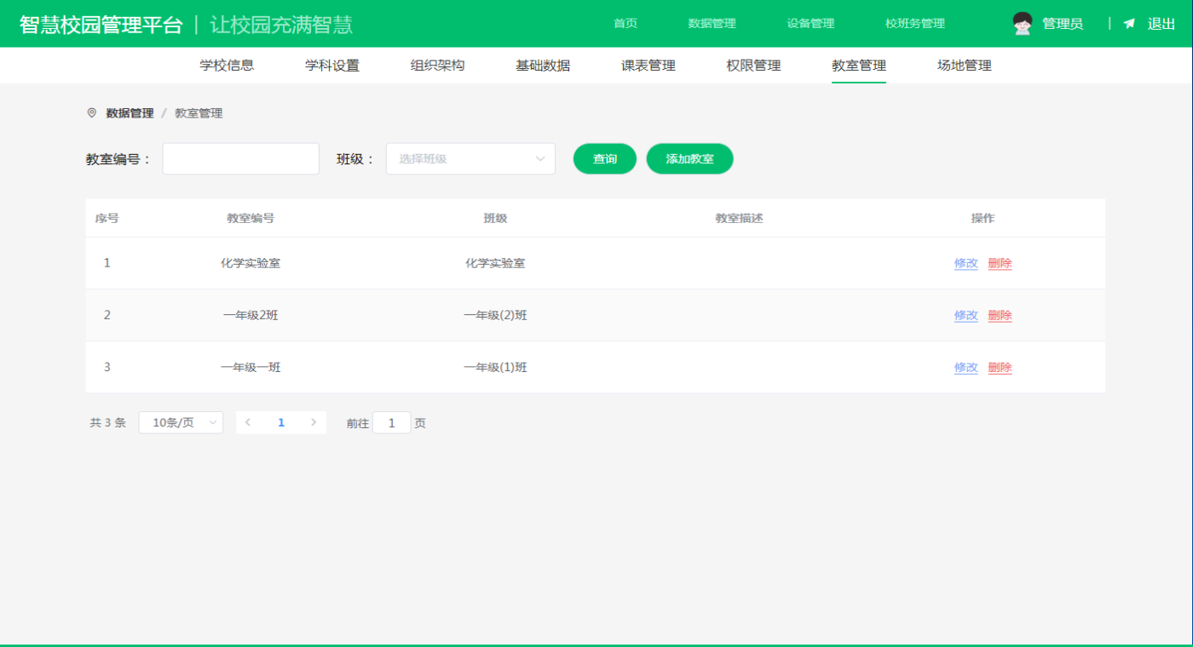Image resolution: width=1193 pixels, height=647 pixels.
Task: Open 设备管理 in top navigation
Action: [x=810, y=24]
